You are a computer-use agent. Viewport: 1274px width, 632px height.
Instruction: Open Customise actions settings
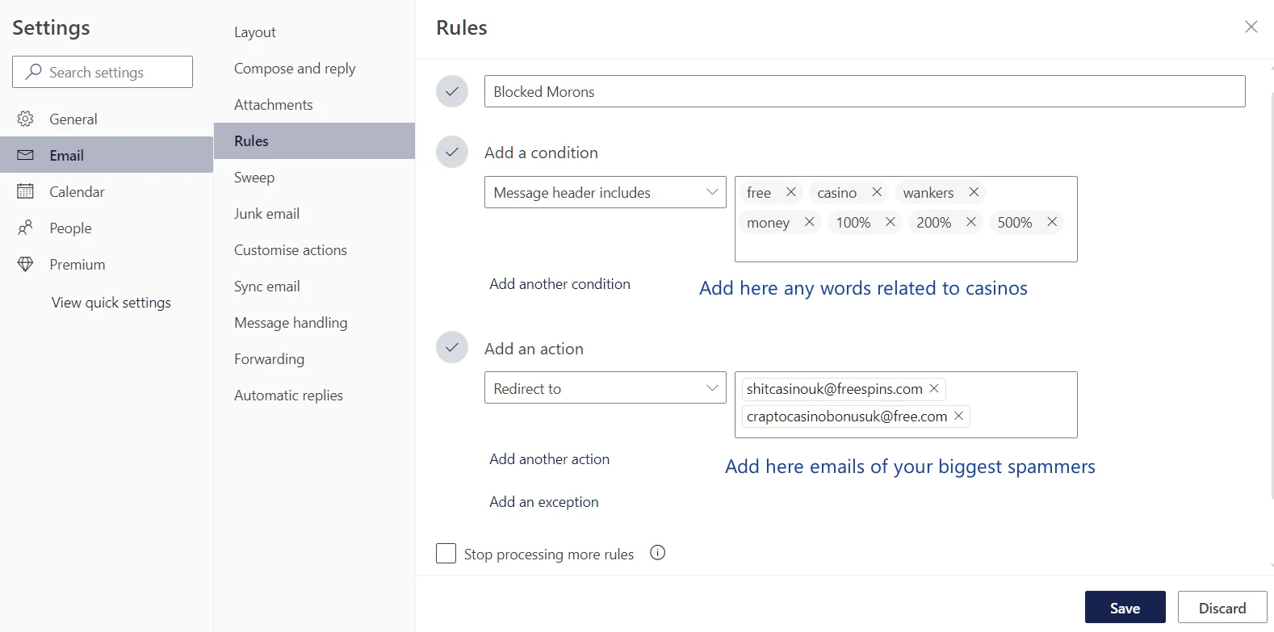click(x=315, y=250)
